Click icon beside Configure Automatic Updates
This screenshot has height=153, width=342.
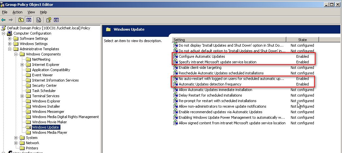coord(175,56)
